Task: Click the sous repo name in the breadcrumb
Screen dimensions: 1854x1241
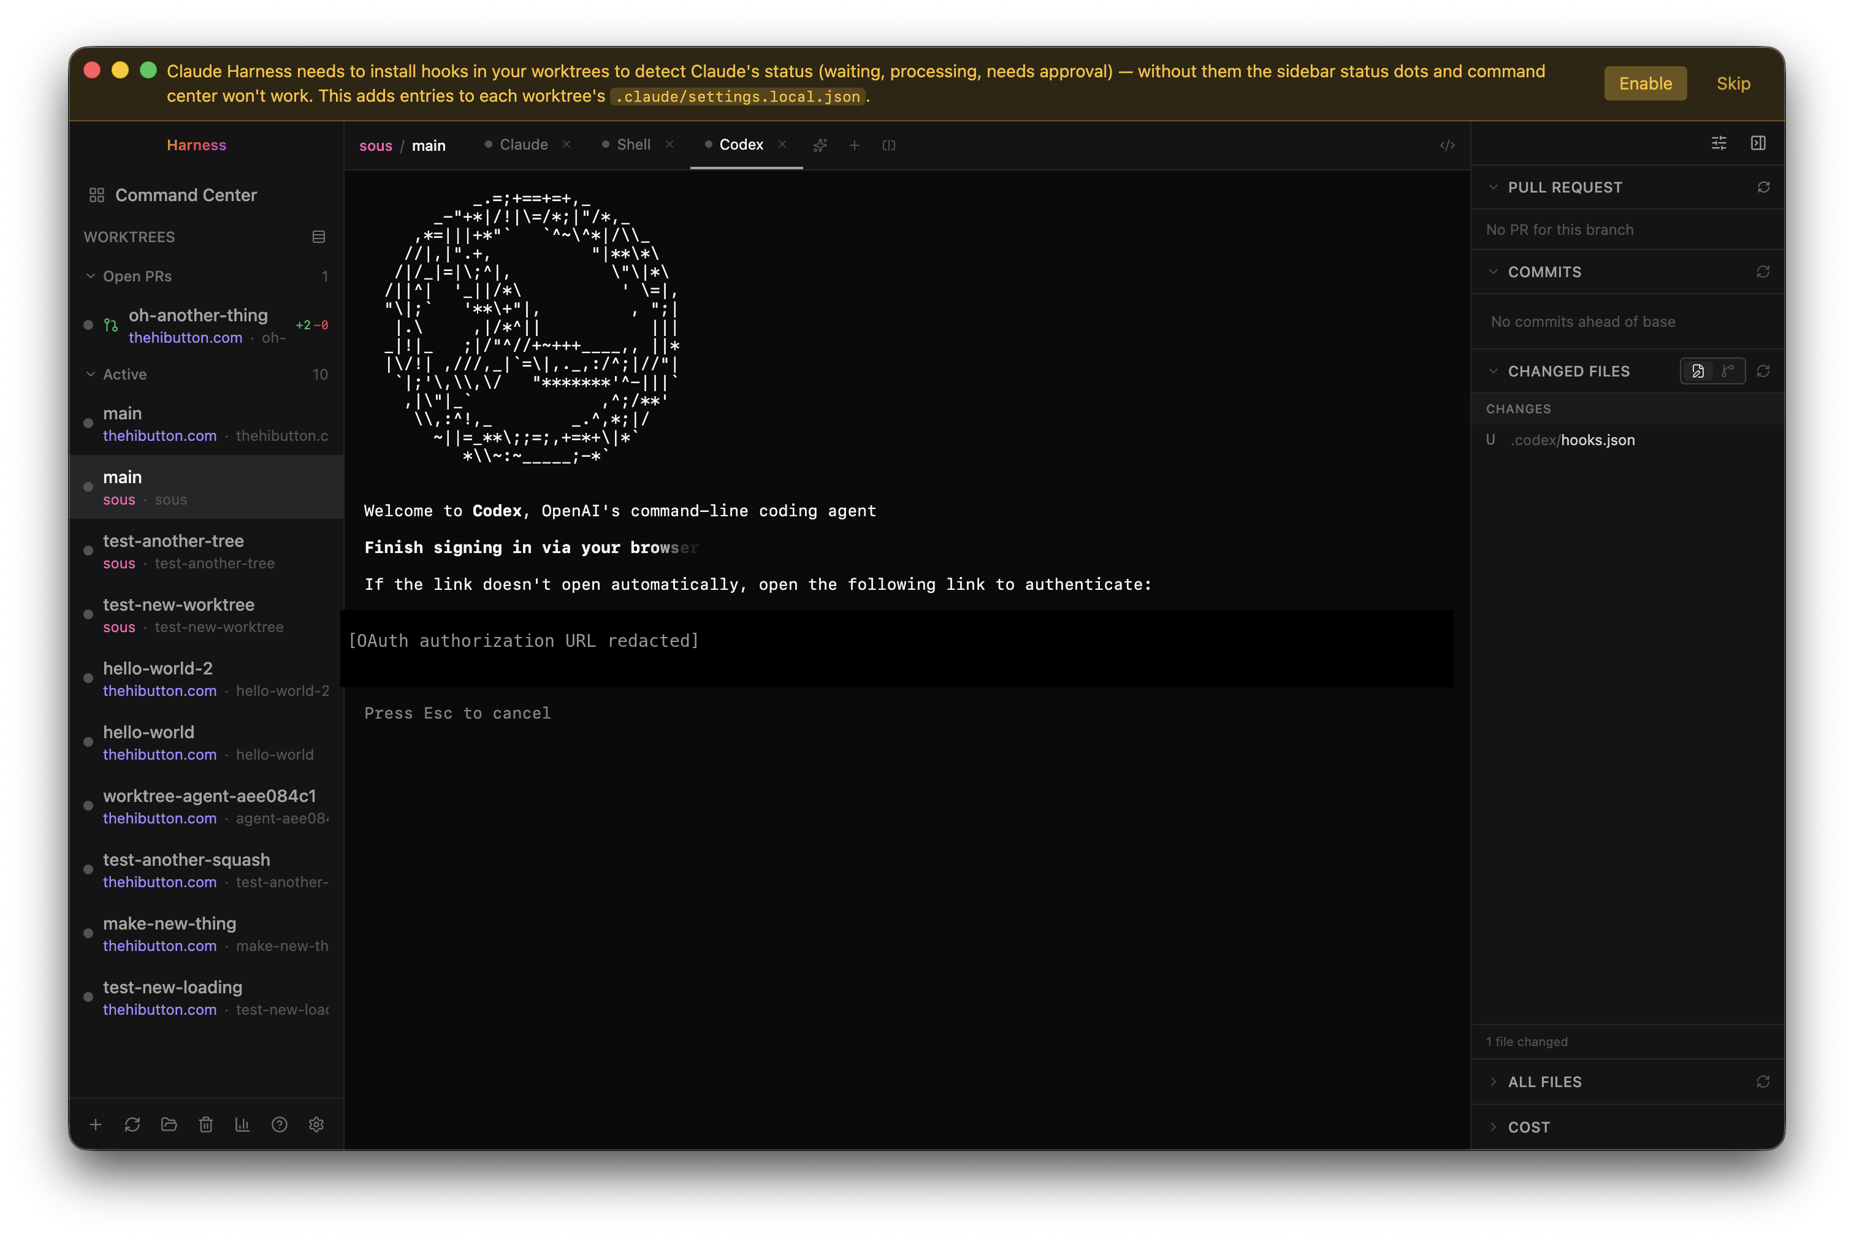Action: coord(376,146)
